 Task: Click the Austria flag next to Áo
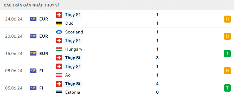[x=59, y=75]
